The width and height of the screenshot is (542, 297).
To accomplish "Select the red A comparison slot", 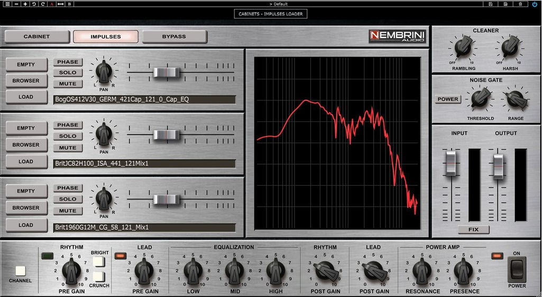I will tap(51, 4).
